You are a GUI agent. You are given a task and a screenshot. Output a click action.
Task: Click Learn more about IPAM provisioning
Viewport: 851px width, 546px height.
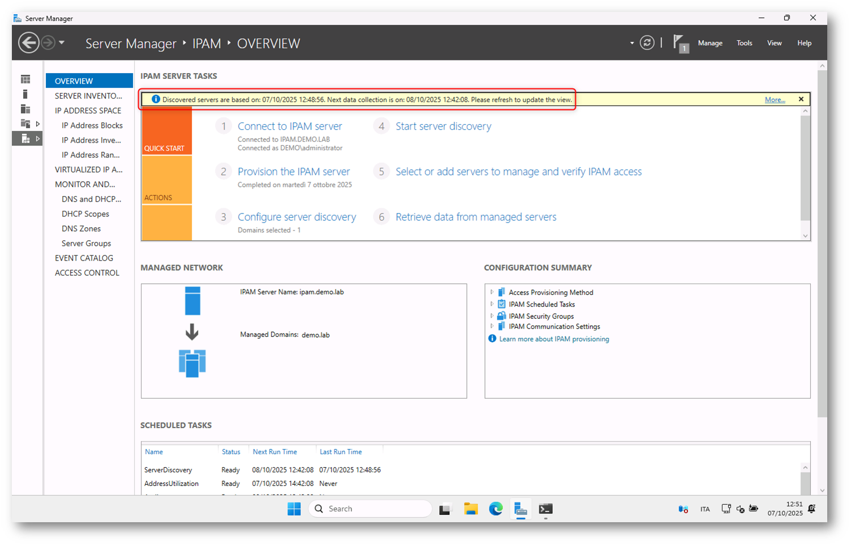[554, 339]
